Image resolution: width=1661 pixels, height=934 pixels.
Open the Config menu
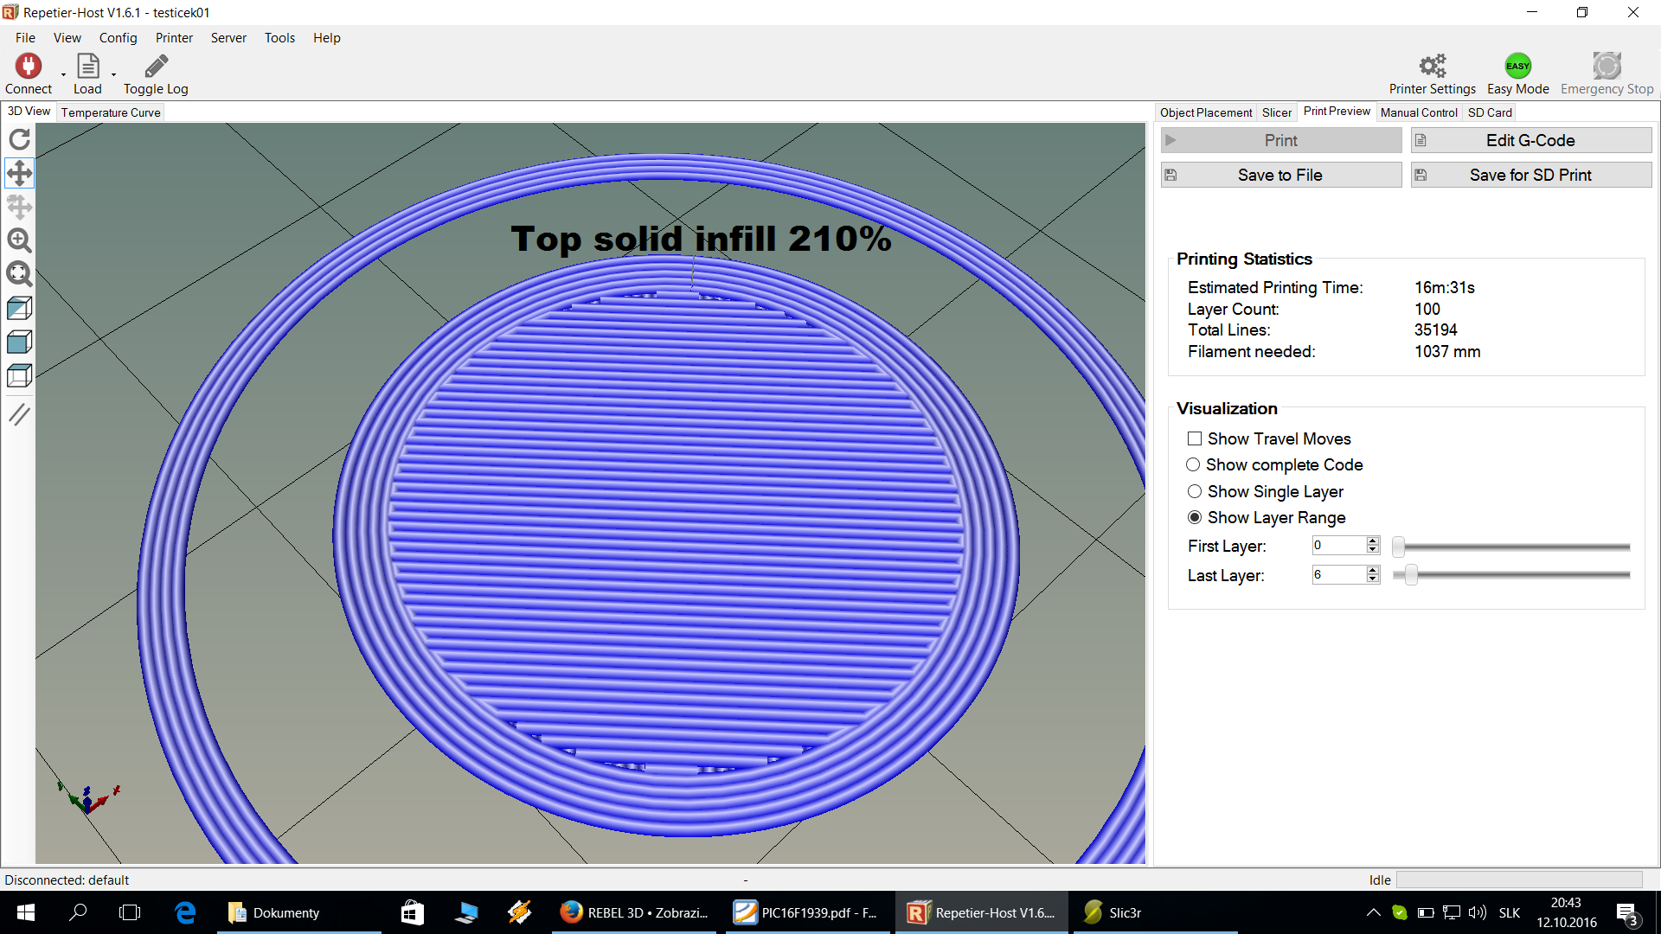click(118, 38)
